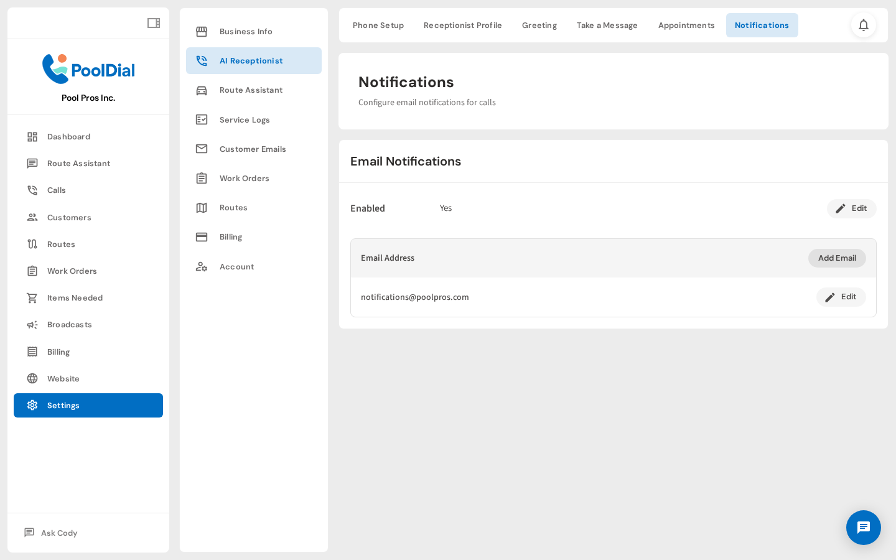Collapse the sidebar using the panel icon
This screenshot has height=560, width=896.
(154, 22)
